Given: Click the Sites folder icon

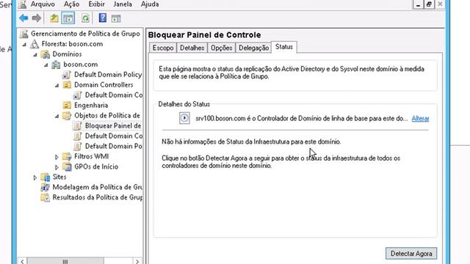Looking at the screenshot, I should (x=46, y=177).
